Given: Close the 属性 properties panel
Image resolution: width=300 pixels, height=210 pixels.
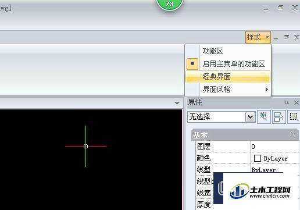Looking at the screenshot, I should 297,102.
